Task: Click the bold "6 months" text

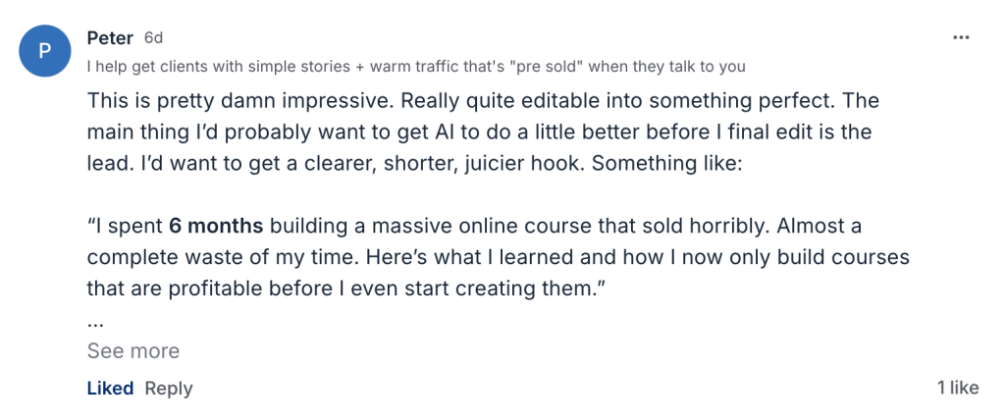Action: coord(216,227)
